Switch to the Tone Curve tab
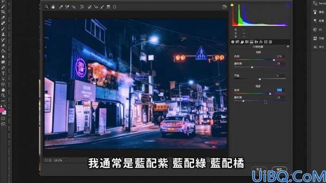Screen dimensions: 326x183 point(237,42)
